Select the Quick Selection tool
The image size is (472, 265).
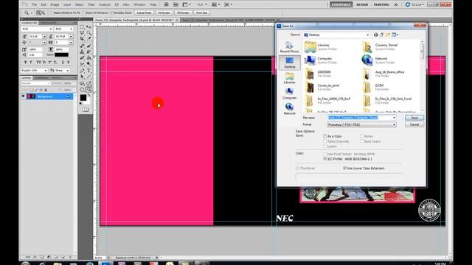(89, 33)
